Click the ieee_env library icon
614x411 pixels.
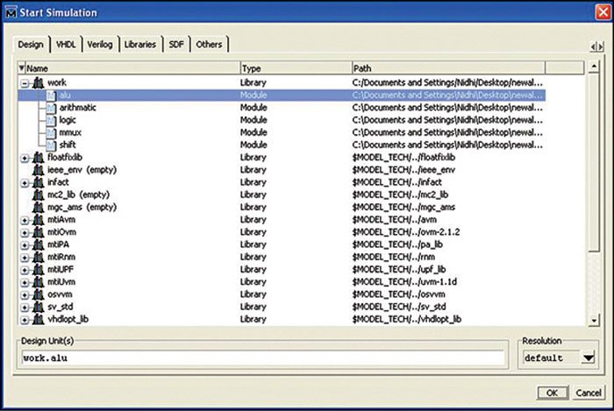click(x=38, y=170)
